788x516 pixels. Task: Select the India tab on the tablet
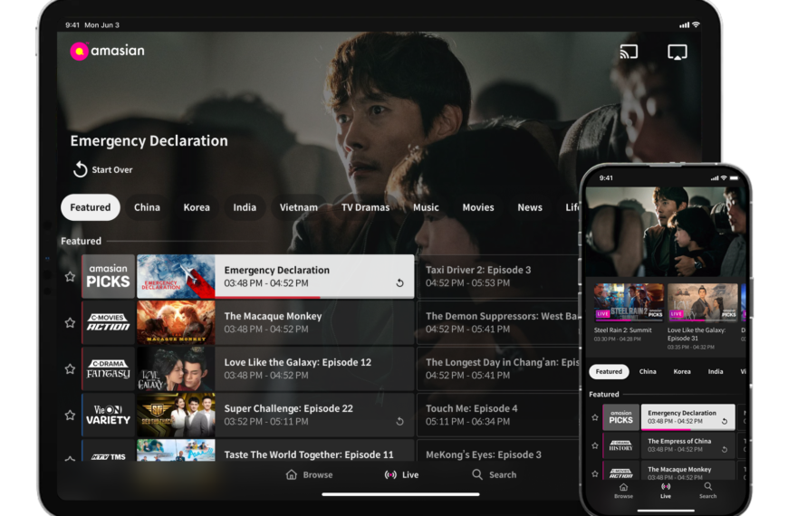[245, 207]
